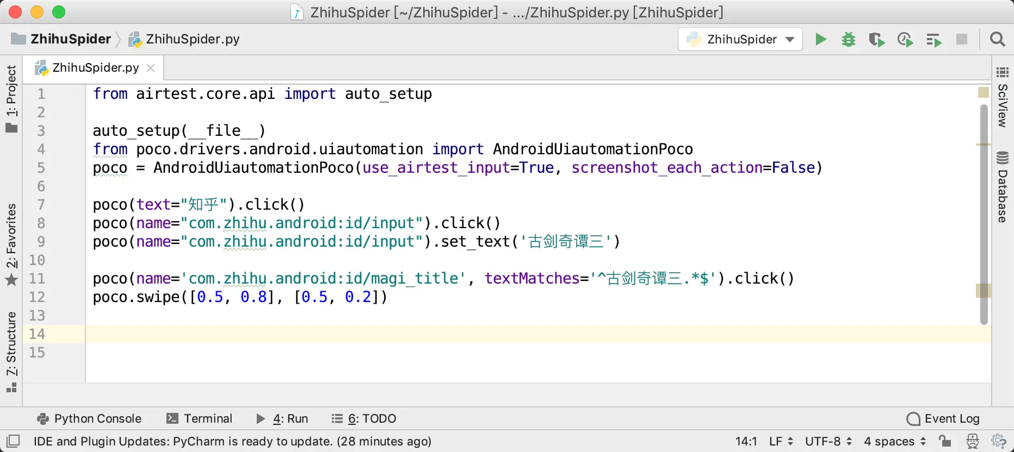Open the Event Log
1014x452 pixels.
[x=943, y=418]
